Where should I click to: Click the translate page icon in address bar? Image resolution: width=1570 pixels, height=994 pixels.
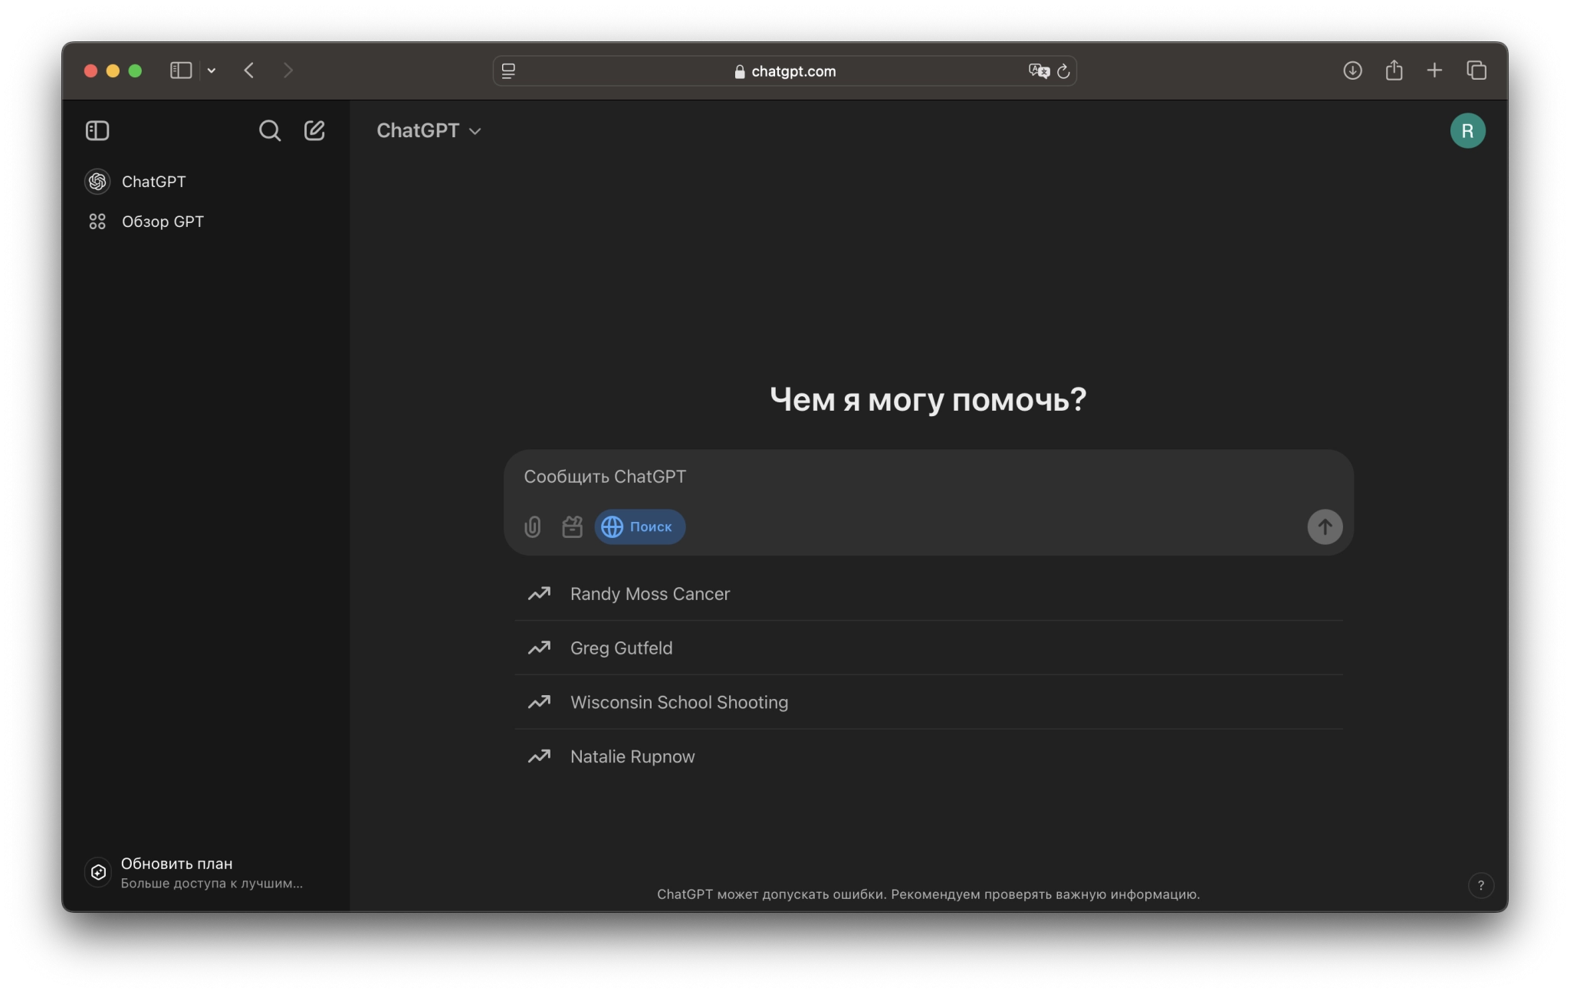(x=1038, y=71)
